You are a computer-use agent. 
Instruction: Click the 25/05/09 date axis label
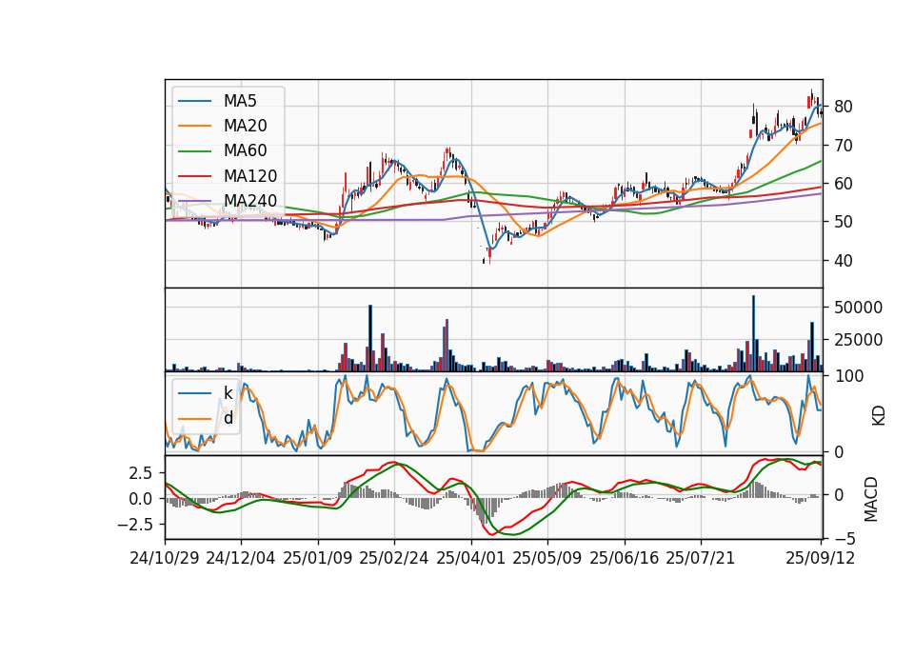(x=547, y=558)
